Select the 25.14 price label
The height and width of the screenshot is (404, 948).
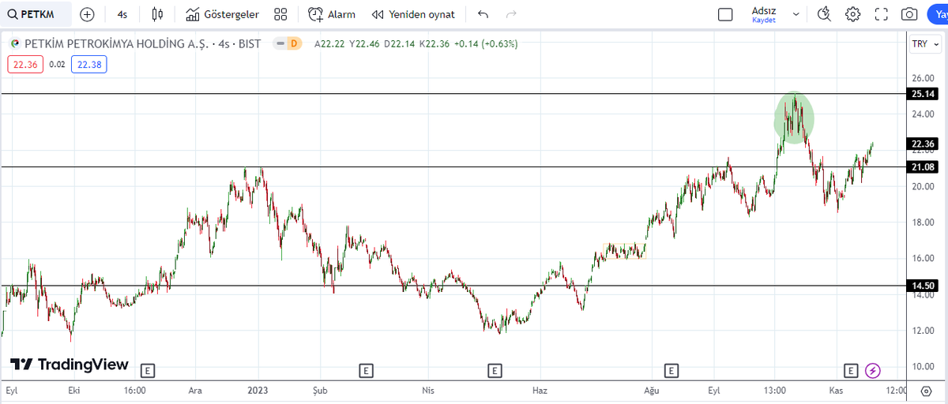coord(923,94)
